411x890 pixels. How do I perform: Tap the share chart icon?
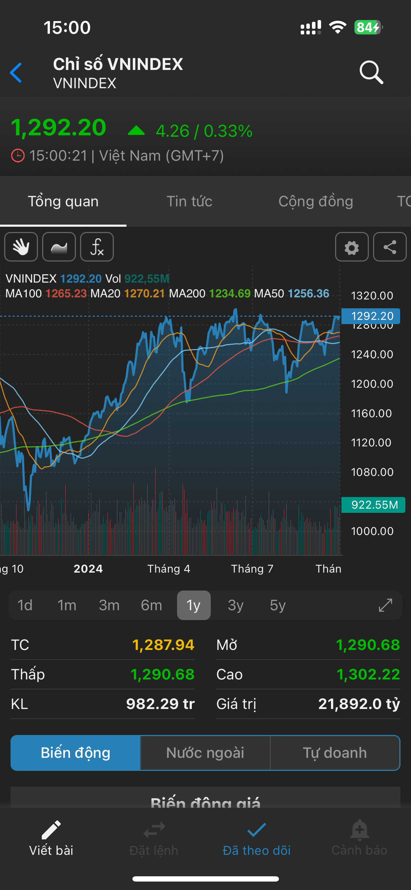tap(390, 247)
